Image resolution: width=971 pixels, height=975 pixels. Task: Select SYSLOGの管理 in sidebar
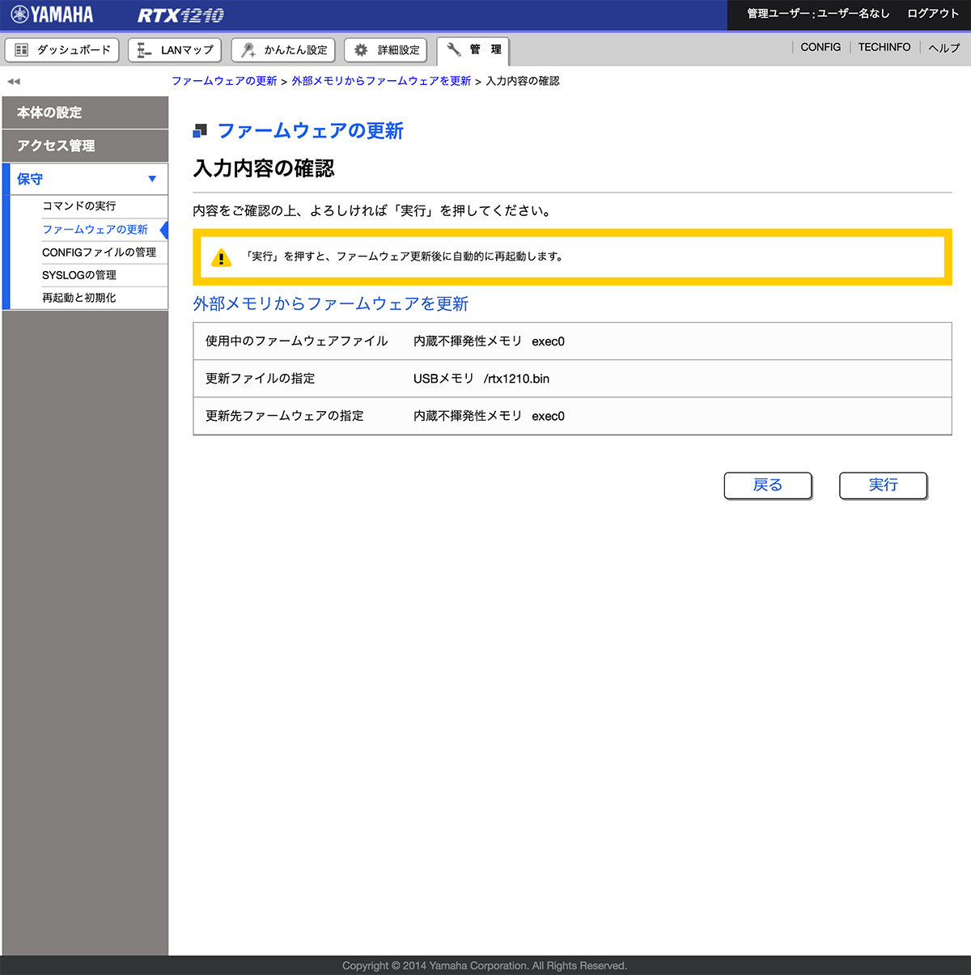79,275
